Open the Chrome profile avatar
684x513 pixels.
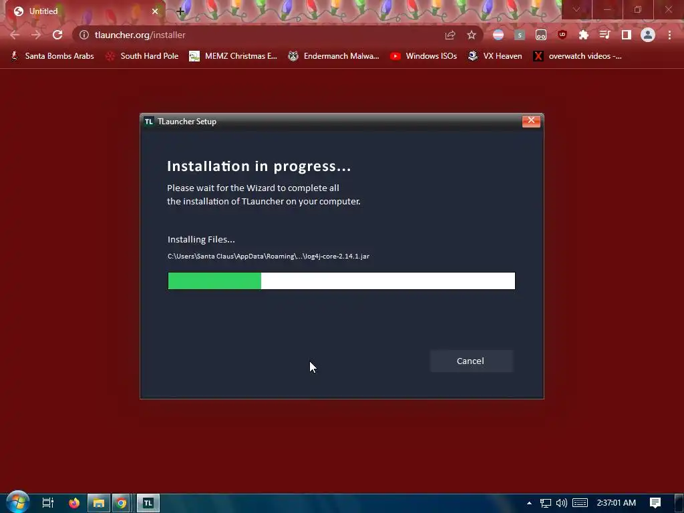pos(648,35)
